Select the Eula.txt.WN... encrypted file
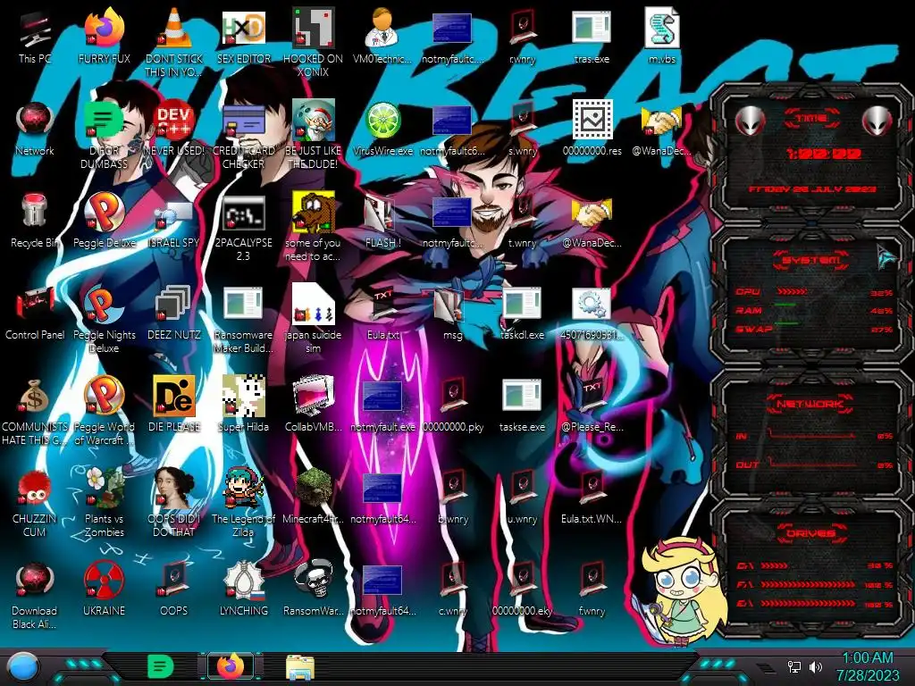The height and width of the screenshot is (686, 915). point(592,497)
